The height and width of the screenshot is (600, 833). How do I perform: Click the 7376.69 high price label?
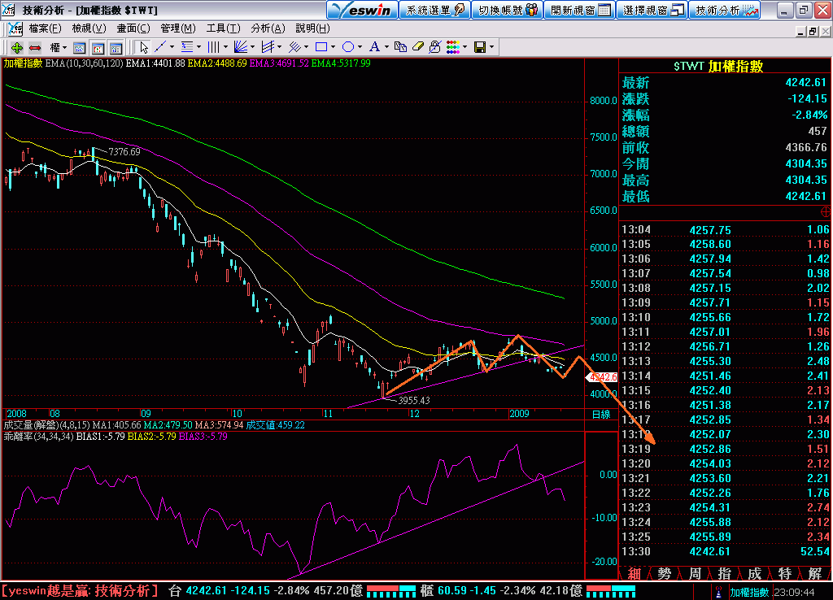point(124,152)
